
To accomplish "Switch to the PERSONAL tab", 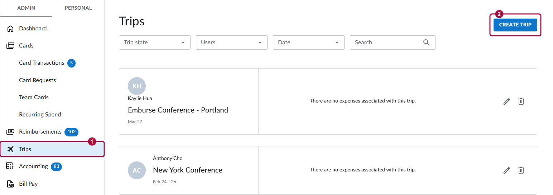I will point(78,8).
